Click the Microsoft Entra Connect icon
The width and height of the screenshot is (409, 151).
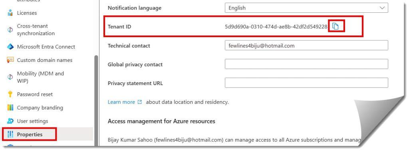10,47
